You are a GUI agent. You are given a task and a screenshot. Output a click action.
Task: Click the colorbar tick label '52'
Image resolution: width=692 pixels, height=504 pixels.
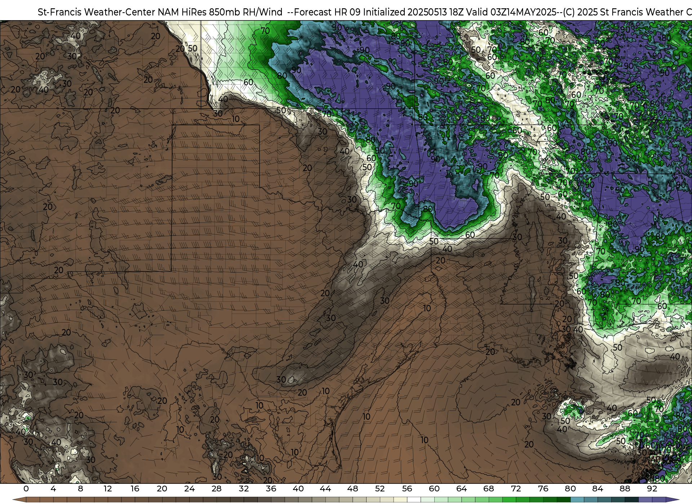pos(380,489)
